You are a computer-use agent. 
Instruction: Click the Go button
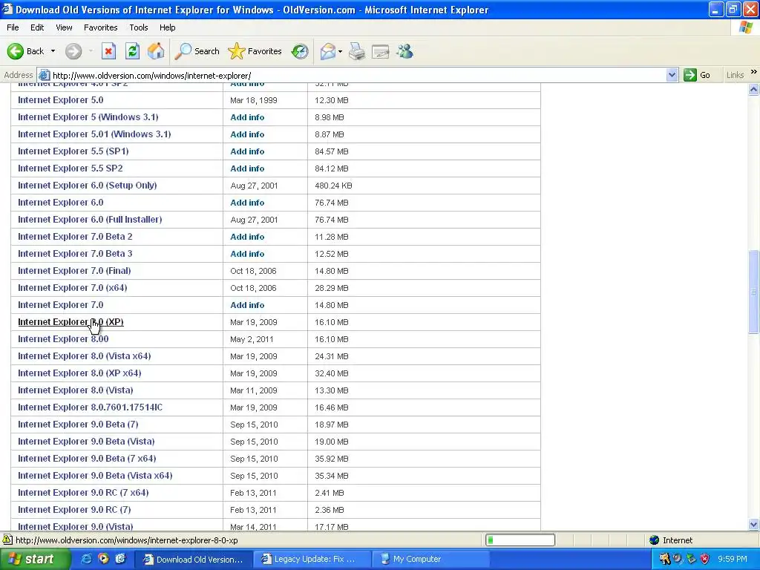697,75
